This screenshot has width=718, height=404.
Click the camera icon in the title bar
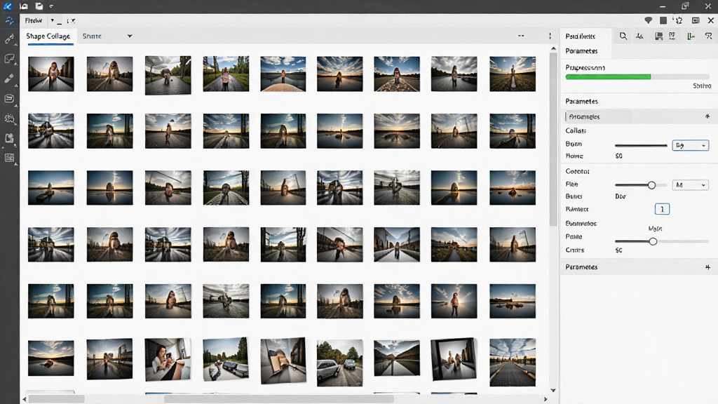click(x=24, y=6)
